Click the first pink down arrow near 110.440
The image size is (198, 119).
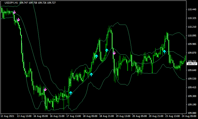coord(14,12)
